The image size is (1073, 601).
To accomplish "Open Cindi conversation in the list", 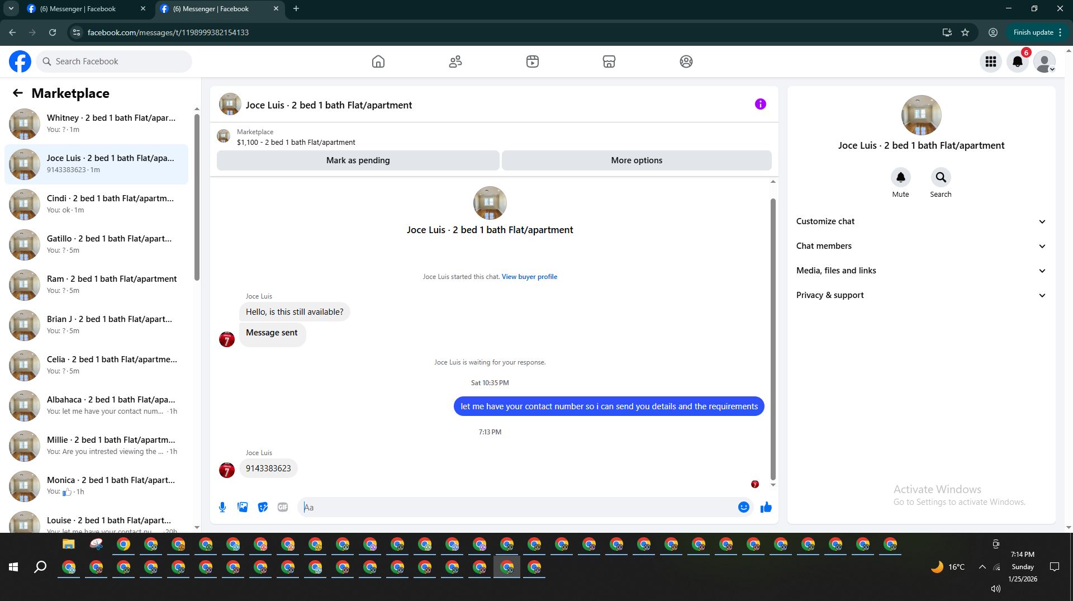I will click(x=97, y=205).
